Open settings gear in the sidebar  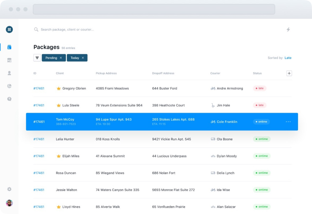click(x=9, y=189)
